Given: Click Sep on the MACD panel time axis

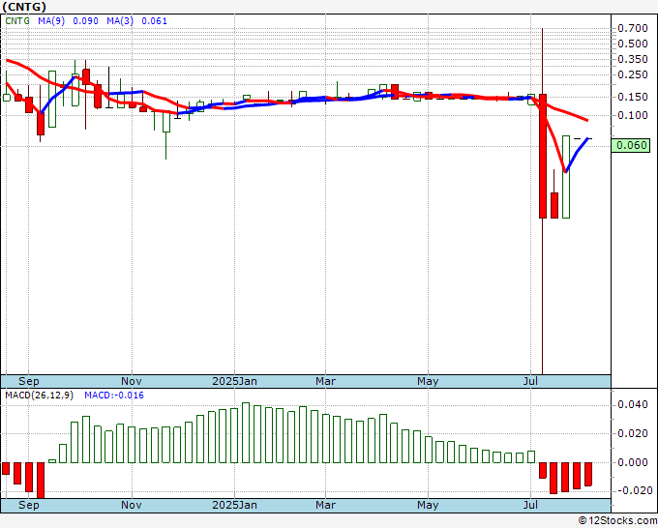Looking at the screenshot, I should (x=28, y=505).
